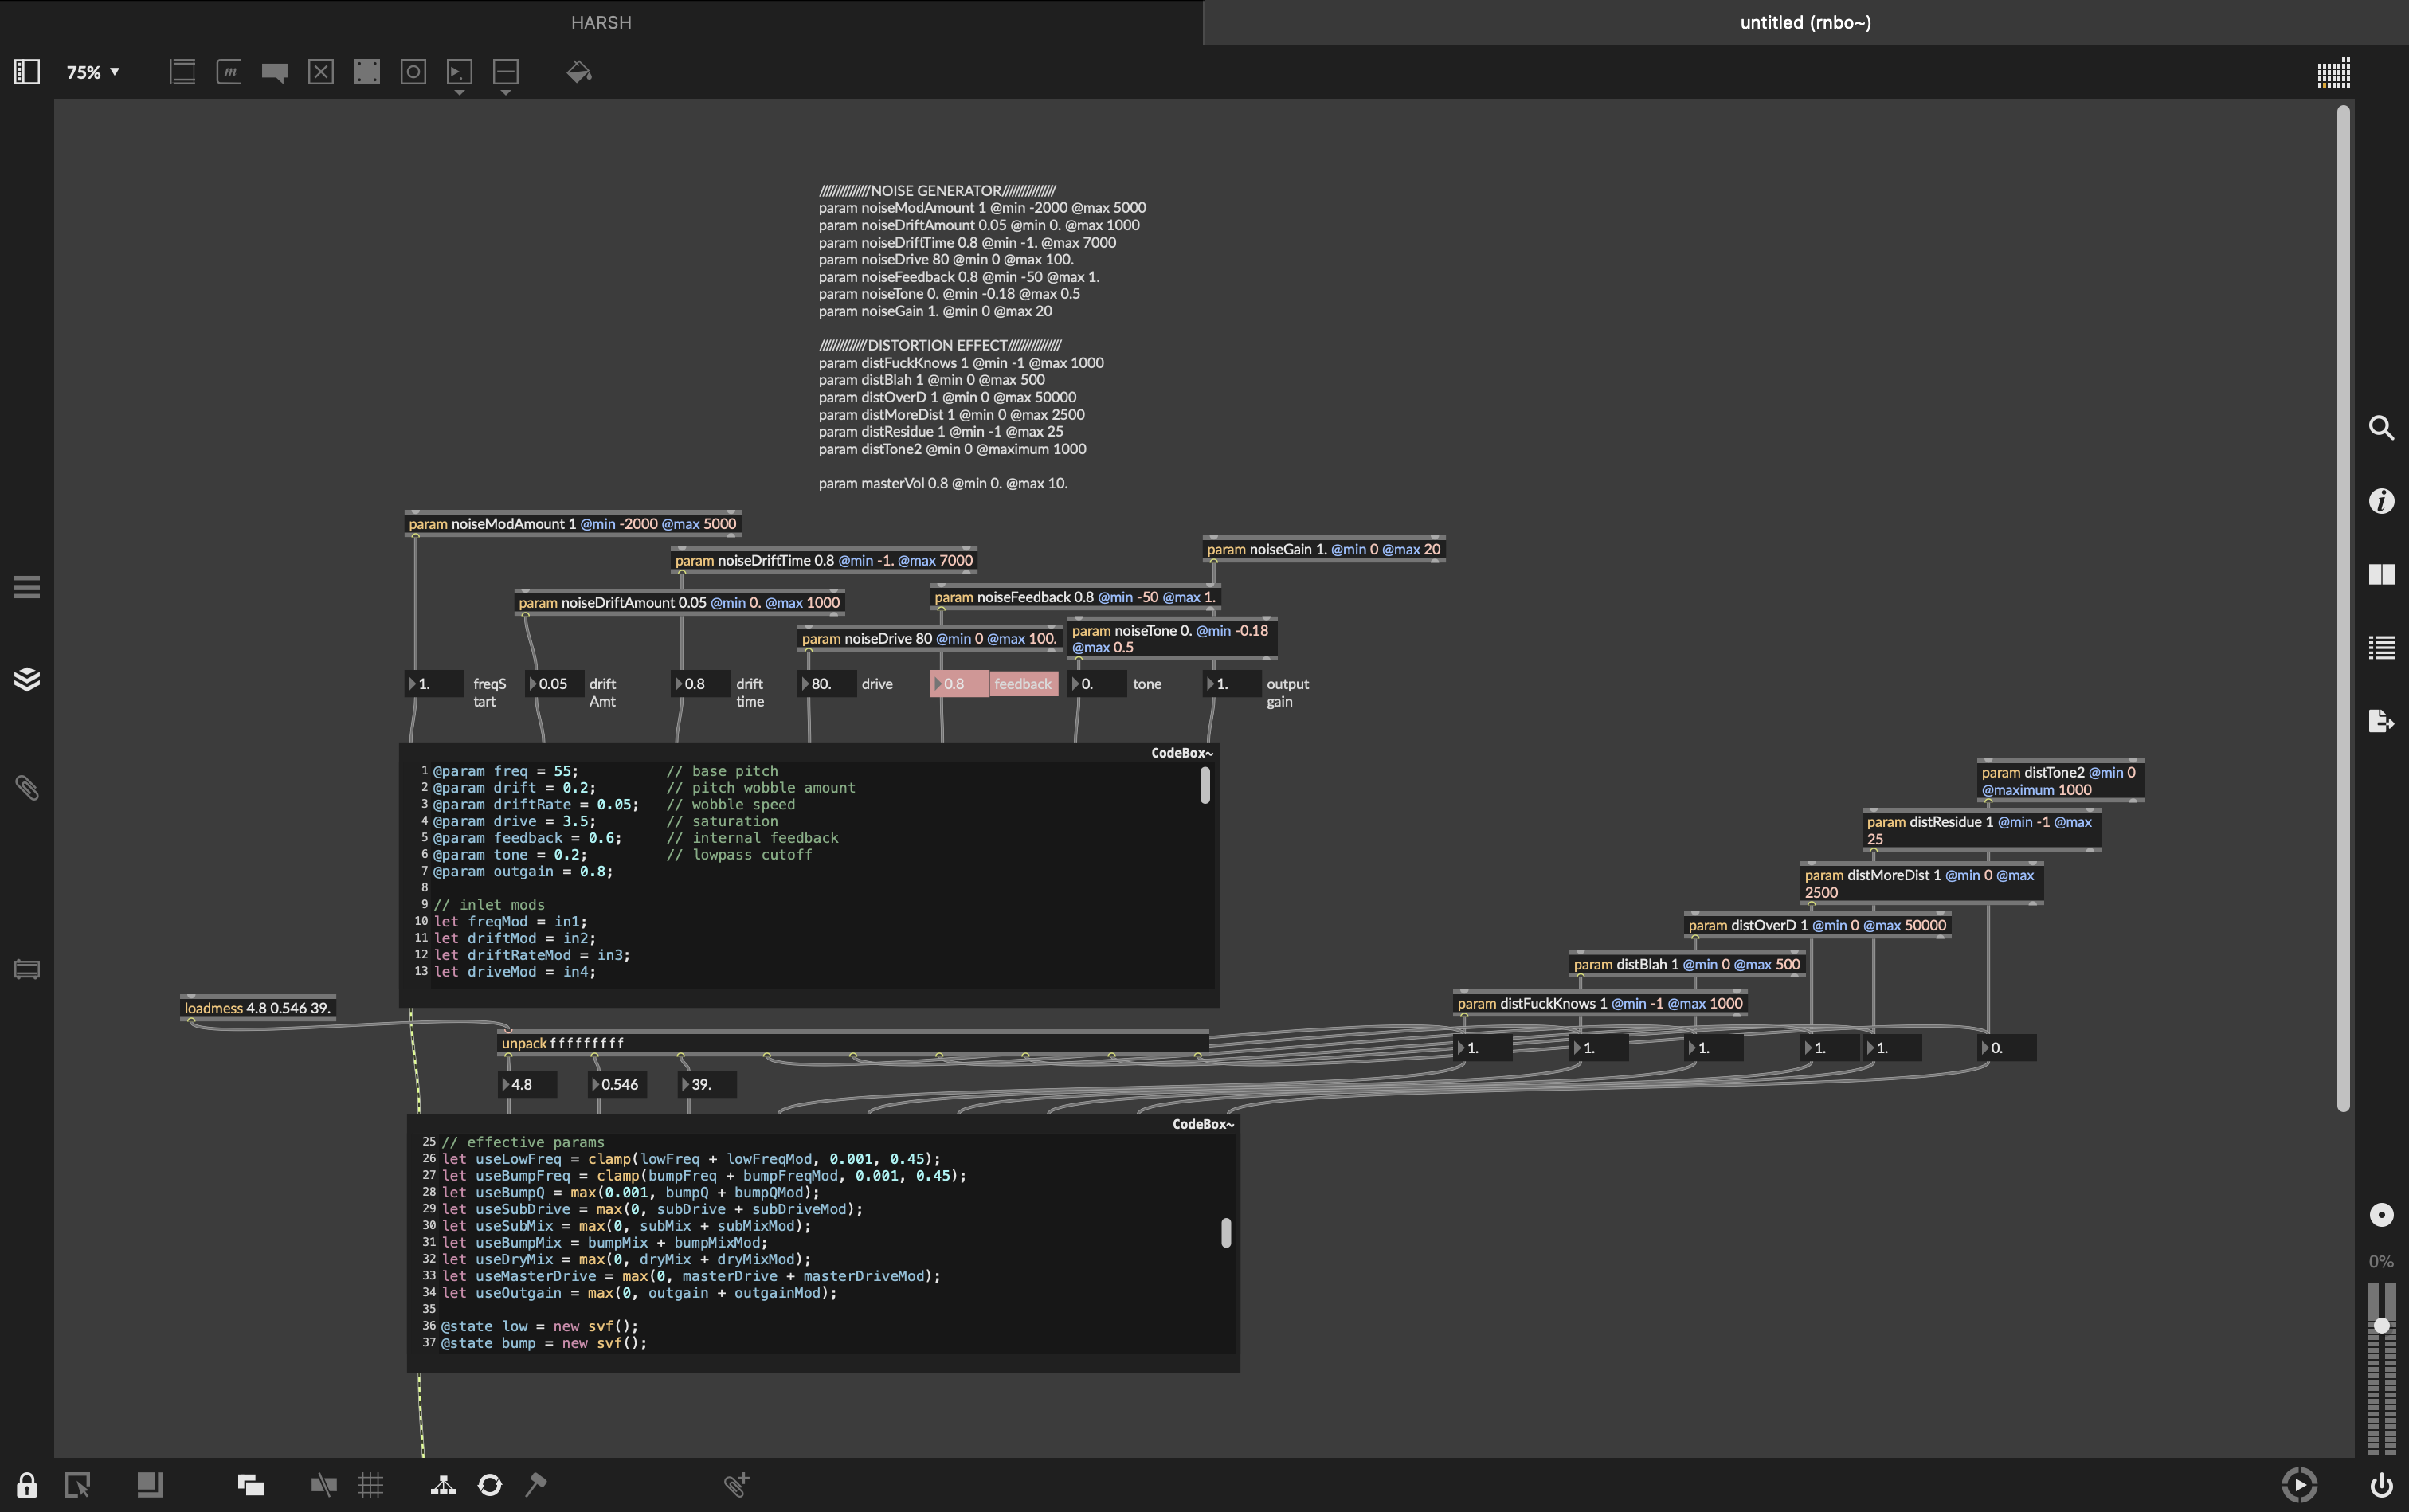Open the list view icon in right sidebar
The height and width of the screenshot is (1512, 2409).
[x=2381, y=648]
